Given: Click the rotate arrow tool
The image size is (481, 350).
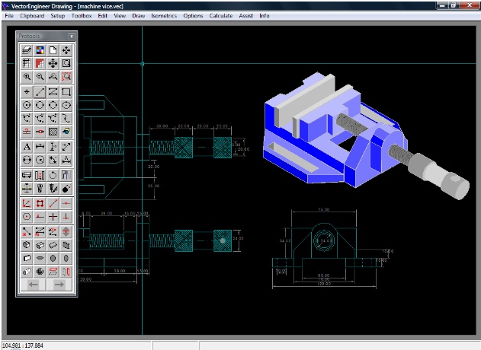Looking at the screenshot, I should (x=53, y=175).
